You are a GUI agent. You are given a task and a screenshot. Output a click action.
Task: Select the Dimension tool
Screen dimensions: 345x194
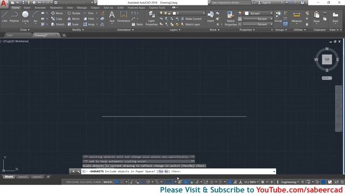pos(123,17)
